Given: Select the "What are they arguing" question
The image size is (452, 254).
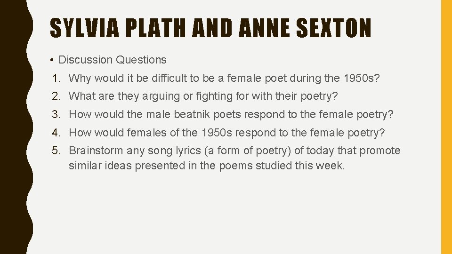Looking at the screenshot, I should [x=203, y=96].
